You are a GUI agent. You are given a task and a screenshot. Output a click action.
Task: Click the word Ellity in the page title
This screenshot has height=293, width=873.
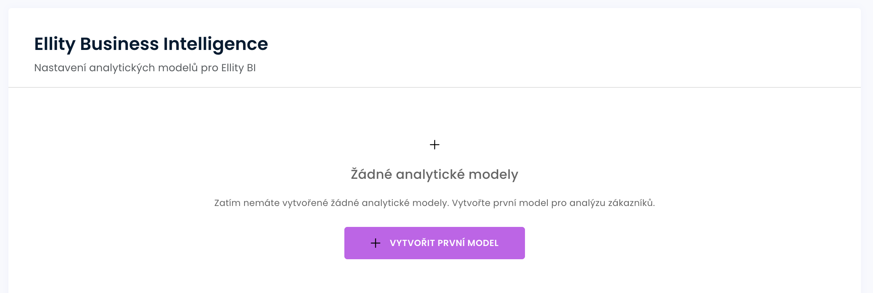55,44
